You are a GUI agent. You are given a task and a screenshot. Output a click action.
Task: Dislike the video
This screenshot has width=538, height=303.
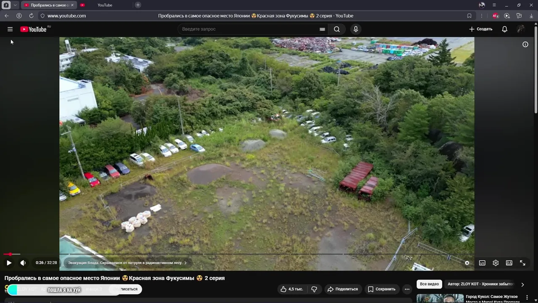click(314, 289)
